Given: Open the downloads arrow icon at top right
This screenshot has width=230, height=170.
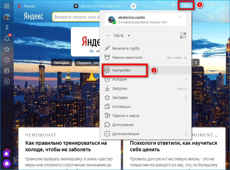Looking at the screenshot, I should [x=224, y=17].
